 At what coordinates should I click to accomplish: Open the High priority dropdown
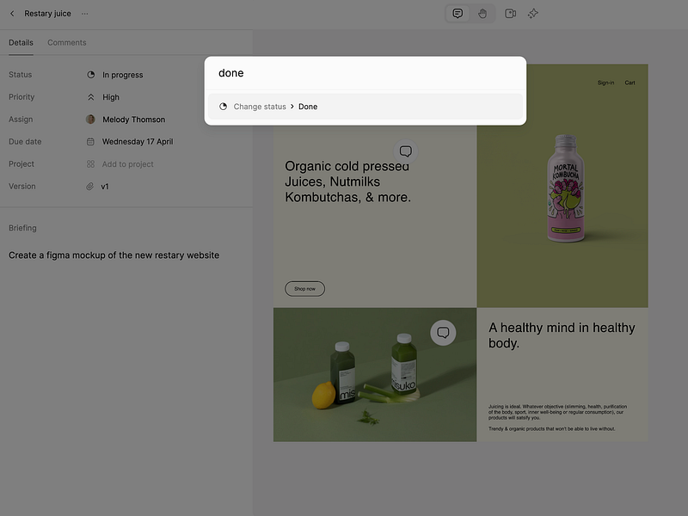tap(103, 97)
